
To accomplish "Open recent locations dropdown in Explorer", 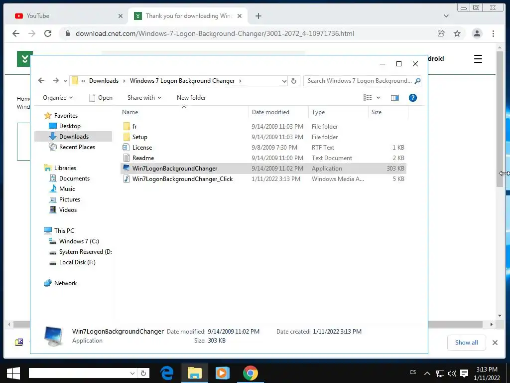I will [65, 81].
